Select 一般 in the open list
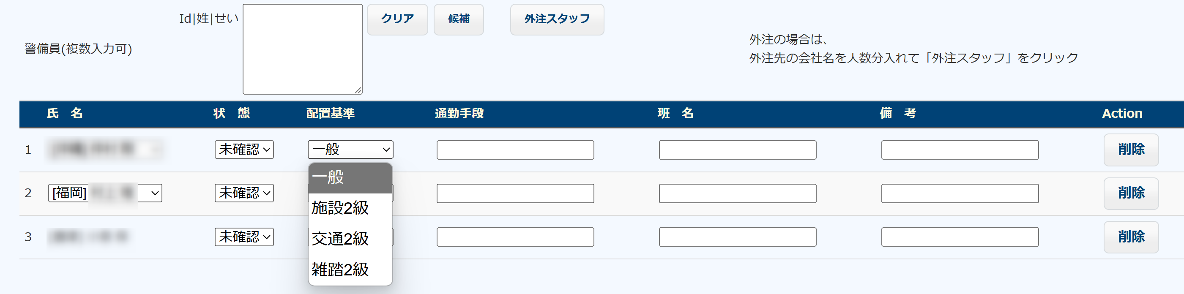 click(350, 177)
